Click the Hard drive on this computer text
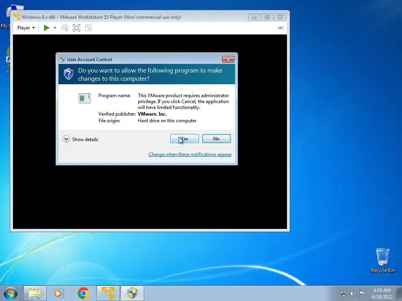The image size is (402, 301). pos(167,121)
